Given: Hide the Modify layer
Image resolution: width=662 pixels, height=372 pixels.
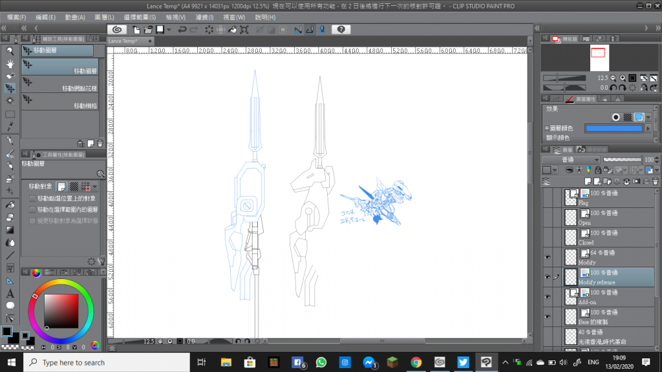Looking at the screenshot, I should tap(548, 256).
